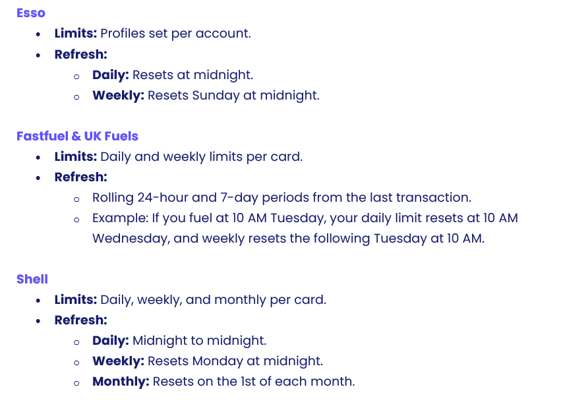Screen dimensions: 563x414
Task: Click 'Monthly: Resets on the 1st' line
Action: tap(223, 382)
